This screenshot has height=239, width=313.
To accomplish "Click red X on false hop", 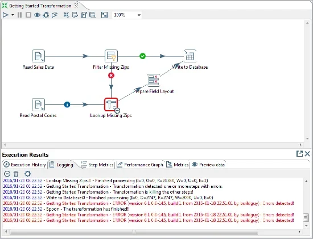I will coord(111,76).
